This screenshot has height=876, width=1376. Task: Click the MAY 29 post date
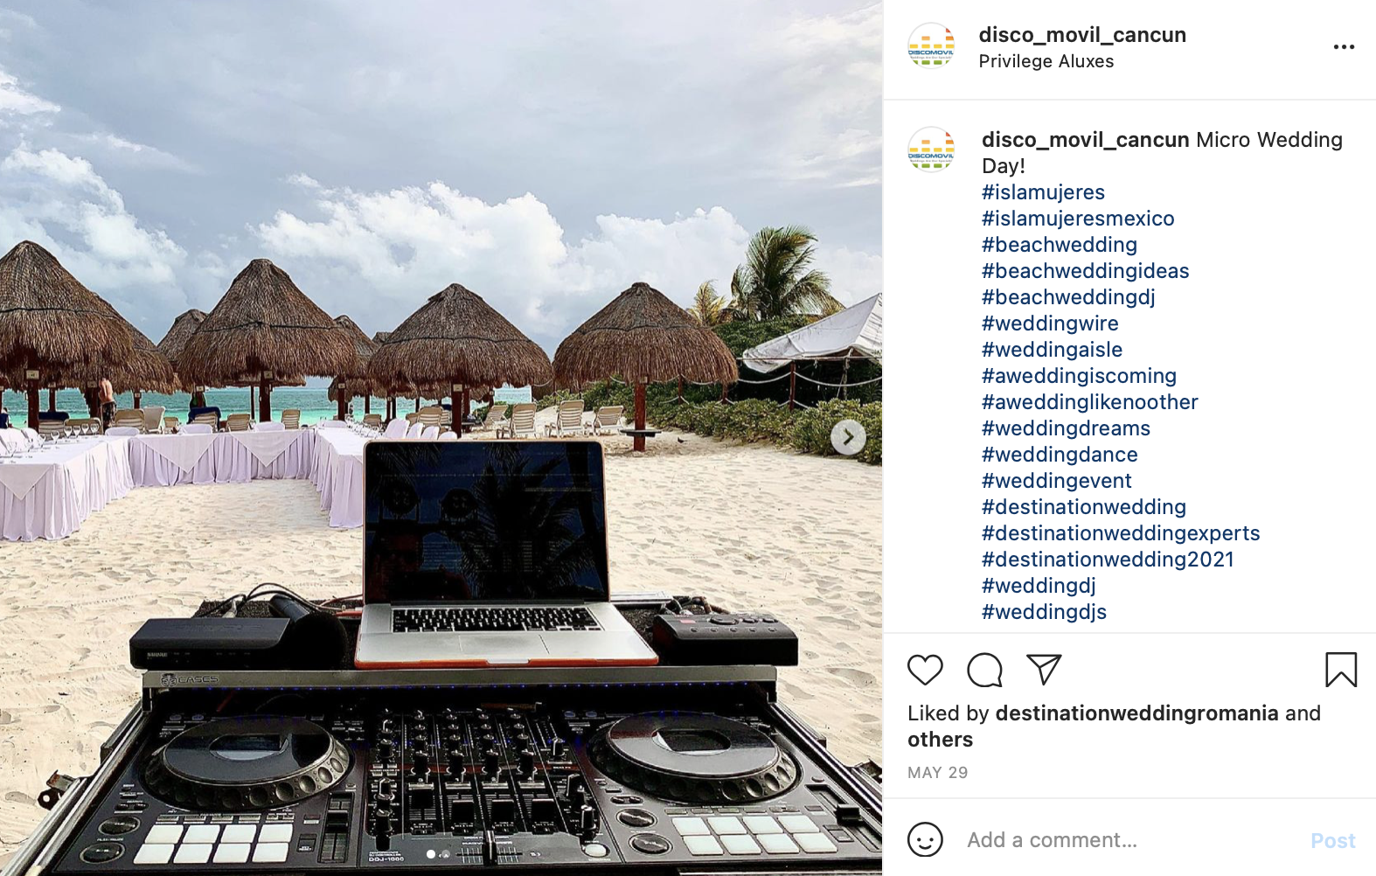pos(937,773)
